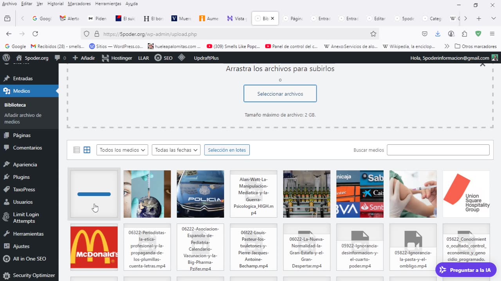Open the SEO admin bar item
Viewport: 501px width, 281px height.
point(163,58)
